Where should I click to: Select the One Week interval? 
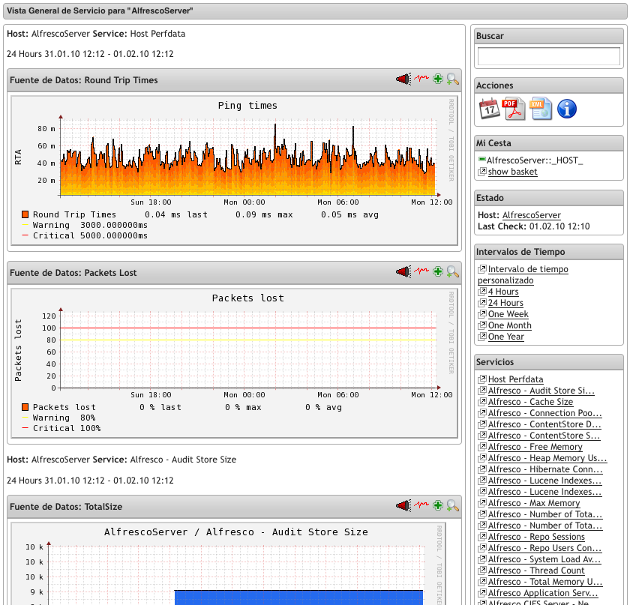click(x=508, y=314)
